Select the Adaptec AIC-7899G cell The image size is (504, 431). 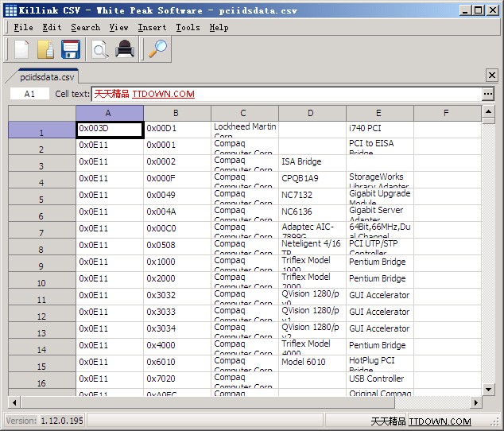tap(312, 230)
